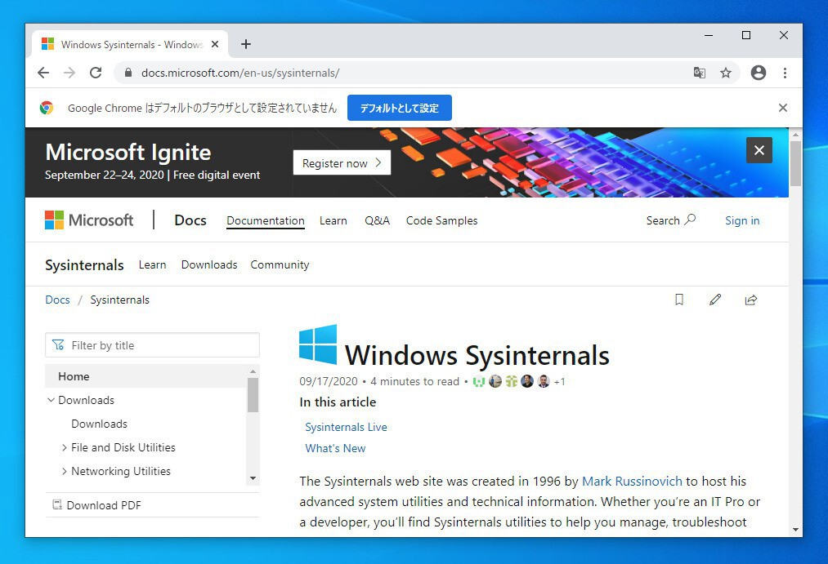Screen dimensions: 828x564
Task: Click the browser forward arrow
Action: pos(69,73)
